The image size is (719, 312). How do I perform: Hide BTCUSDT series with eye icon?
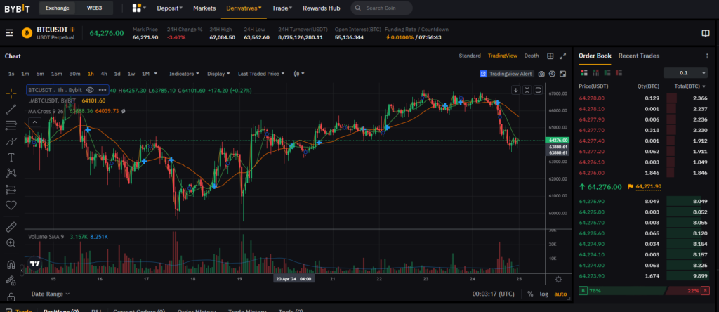[x=90, y=90]
